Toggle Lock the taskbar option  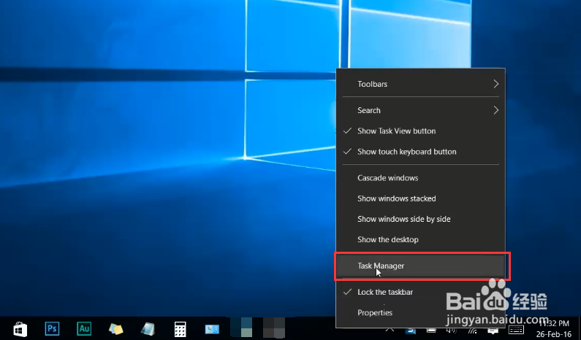pyautogui.click(x=420, y=292)
